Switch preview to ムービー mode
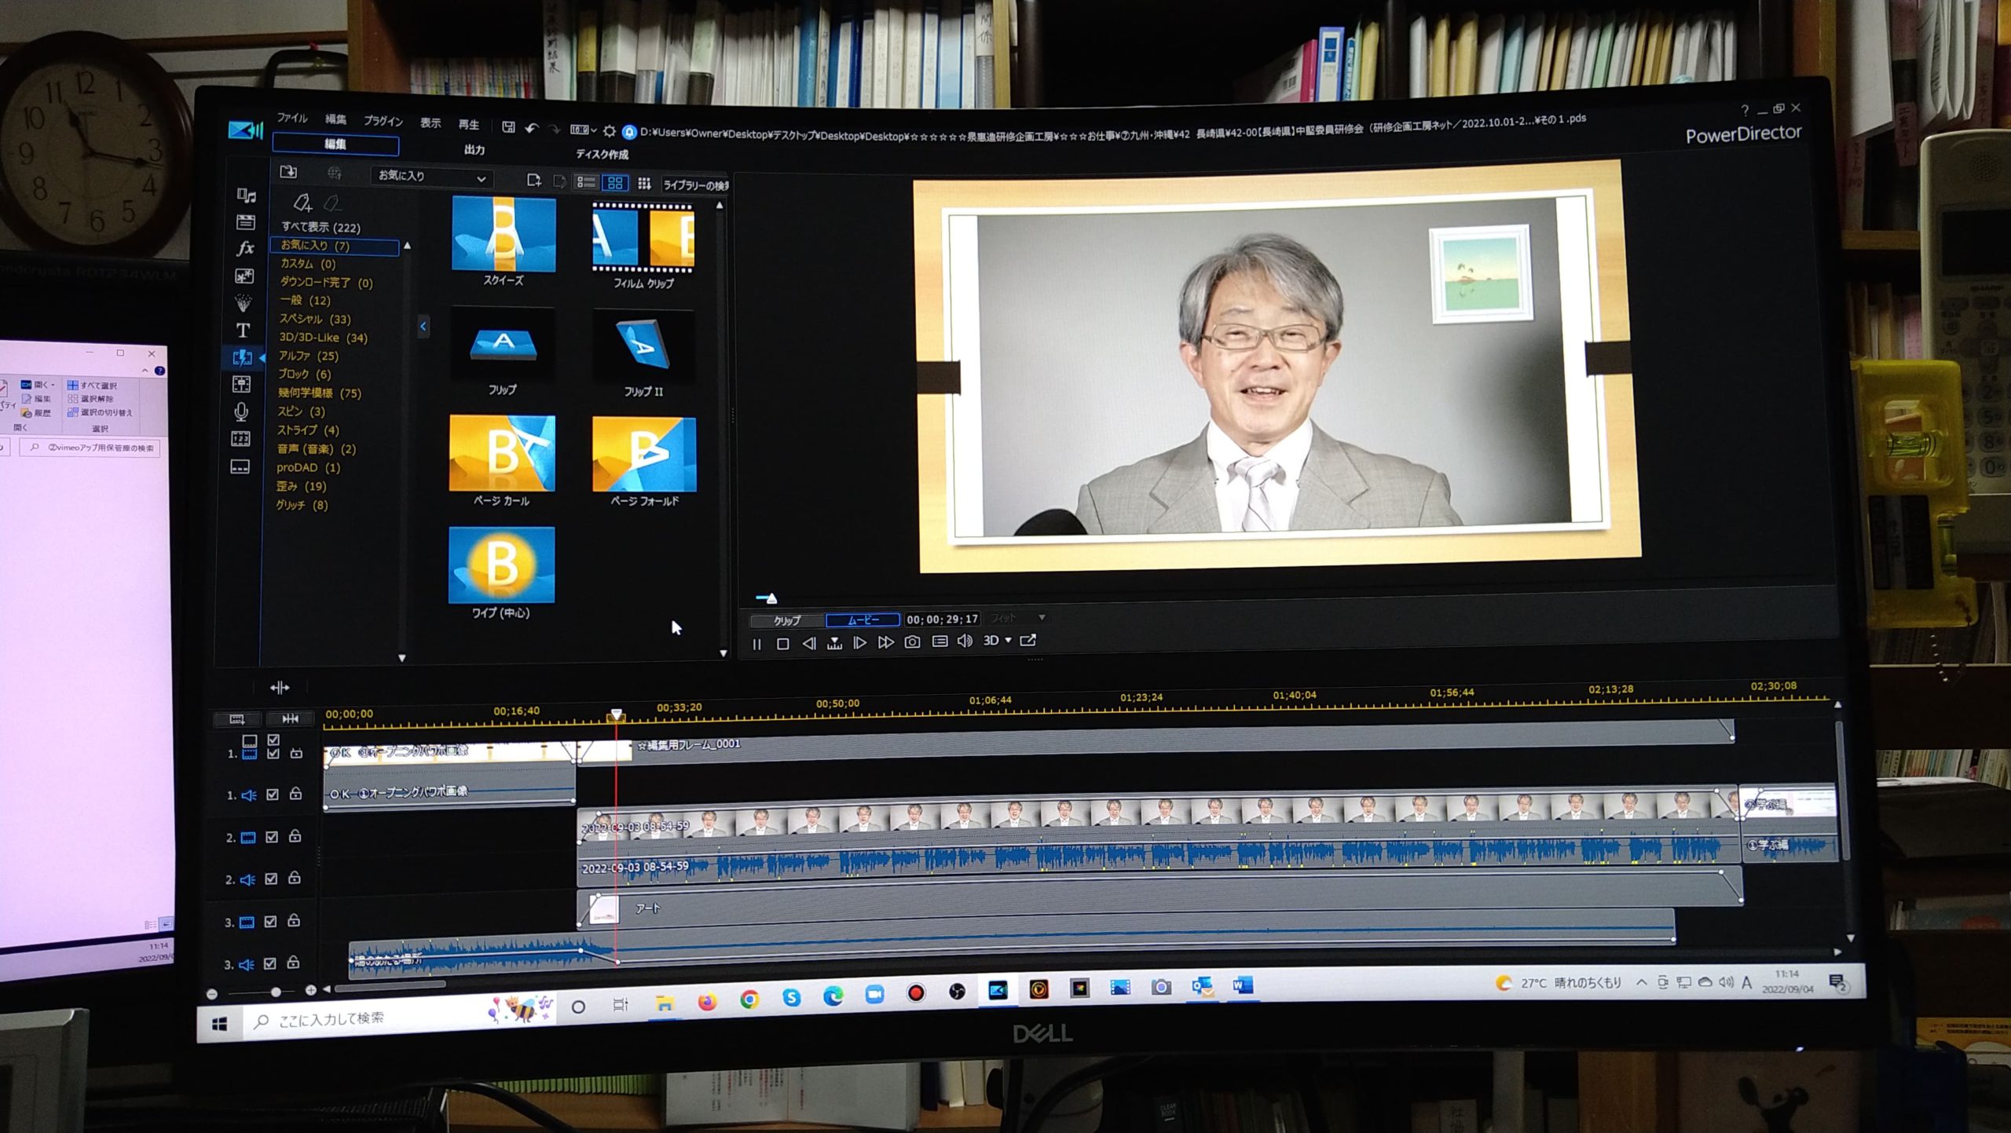 click(863, 619)
